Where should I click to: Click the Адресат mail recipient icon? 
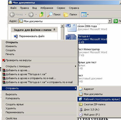pos(81,89)
